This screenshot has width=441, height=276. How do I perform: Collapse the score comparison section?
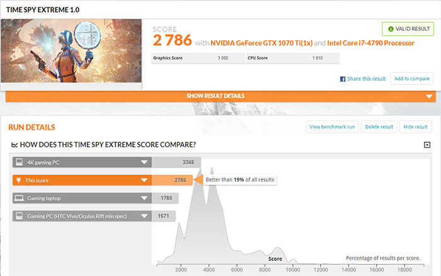(427, 145)
